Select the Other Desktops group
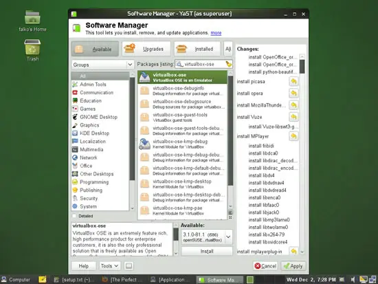 tap(100, 174)
